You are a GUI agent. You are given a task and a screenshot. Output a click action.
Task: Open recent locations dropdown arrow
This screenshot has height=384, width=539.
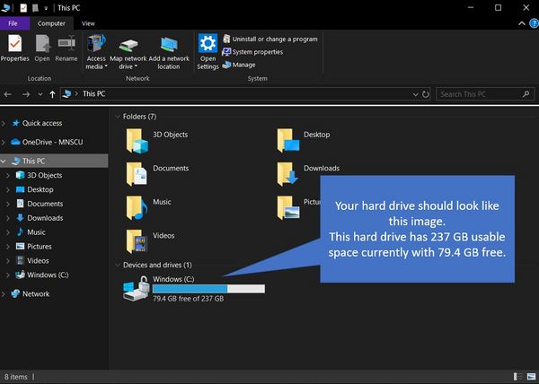coord(40,94)
